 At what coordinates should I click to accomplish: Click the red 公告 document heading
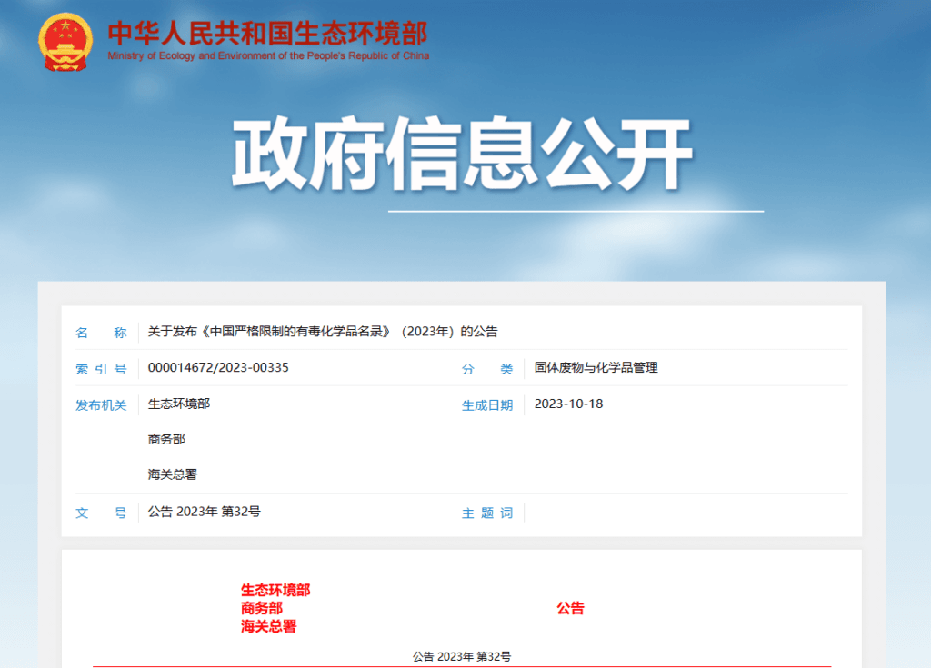coord(570,608)
